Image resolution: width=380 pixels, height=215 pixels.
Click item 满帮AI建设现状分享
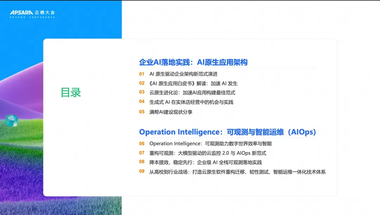(171, 112)
